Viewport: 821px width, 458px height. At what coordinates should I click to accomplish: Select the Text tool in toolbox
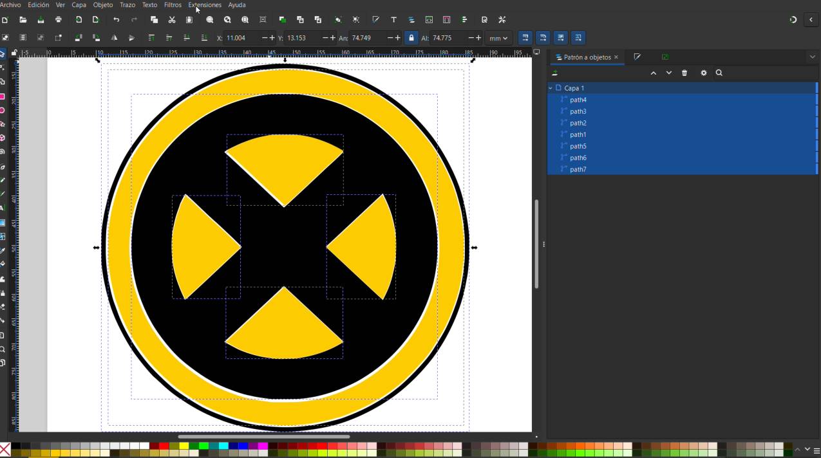coord(3,208)
